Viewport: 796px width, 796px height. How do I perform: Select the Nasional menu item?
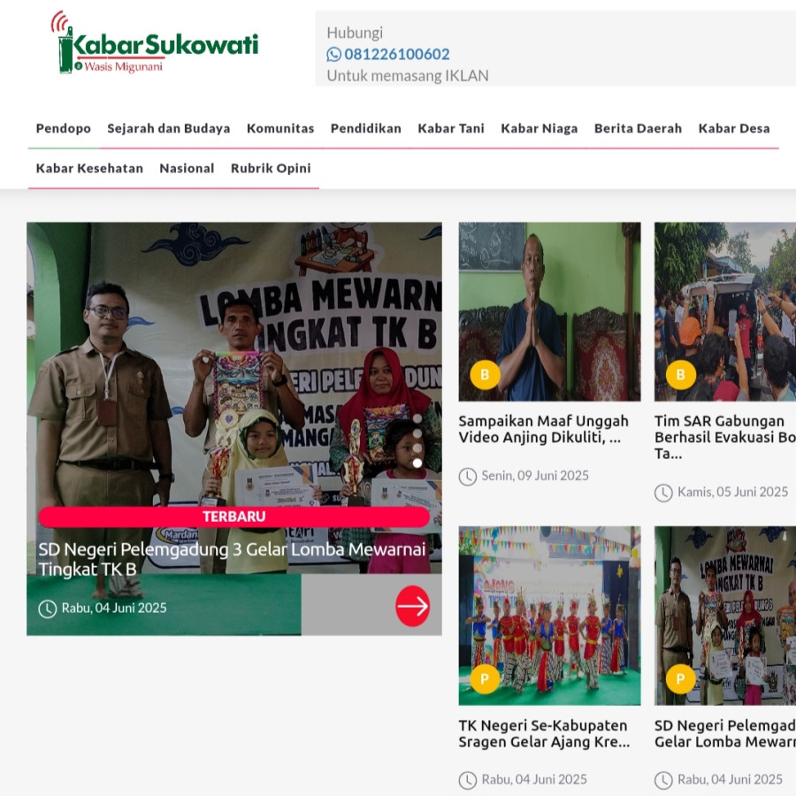click(187, 168)
